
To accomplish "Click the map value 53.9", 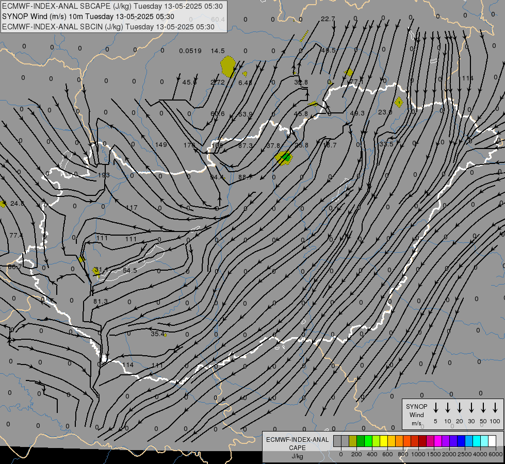I will 246,114.
